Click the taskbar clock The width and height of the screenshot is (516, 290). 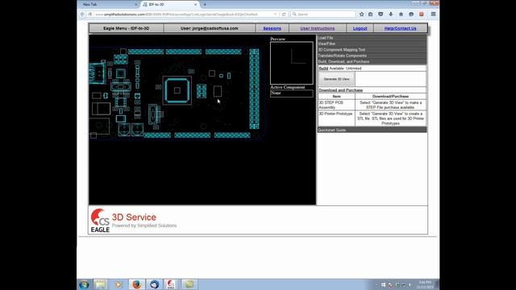pyautogui.click(x=425, y=284)
